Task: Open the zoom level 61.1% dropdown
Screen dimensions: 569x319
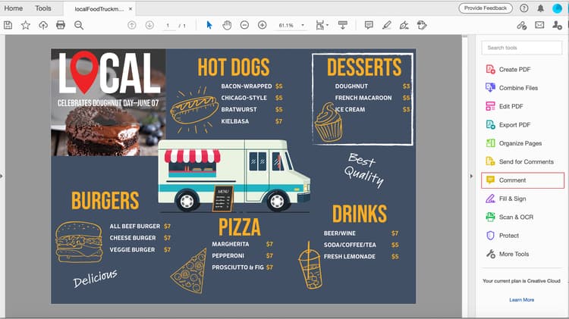Action: coord(291,25)
